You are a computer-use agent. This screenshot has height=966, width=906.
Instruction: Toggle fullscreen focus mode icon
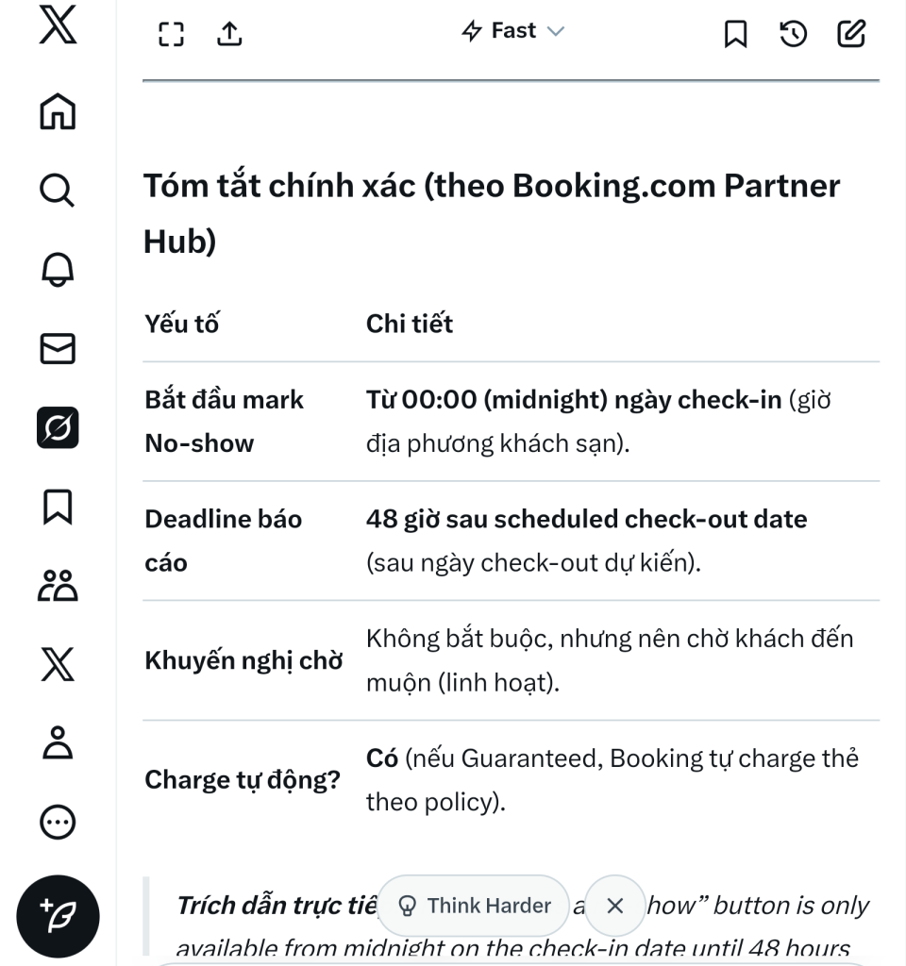coord(170,34)
